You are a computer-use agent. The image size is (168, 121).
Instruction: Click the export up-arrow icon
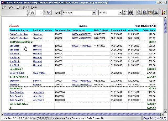tap(156, 13)
